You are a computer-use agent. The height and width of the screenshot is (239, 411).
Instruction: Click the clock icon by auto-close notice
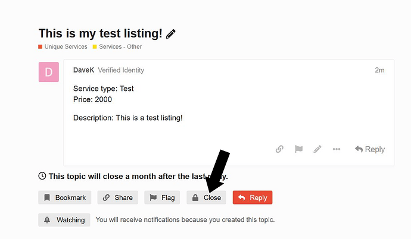coord(42,176)
